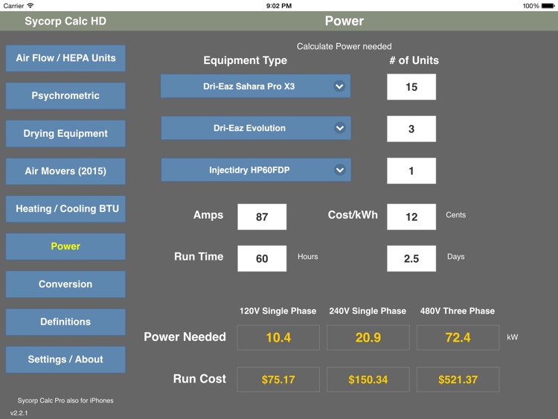This screenshot has width=558, height=419.
Task: Click 480V power needed value 72.4
Action: (x=458, y=337)
